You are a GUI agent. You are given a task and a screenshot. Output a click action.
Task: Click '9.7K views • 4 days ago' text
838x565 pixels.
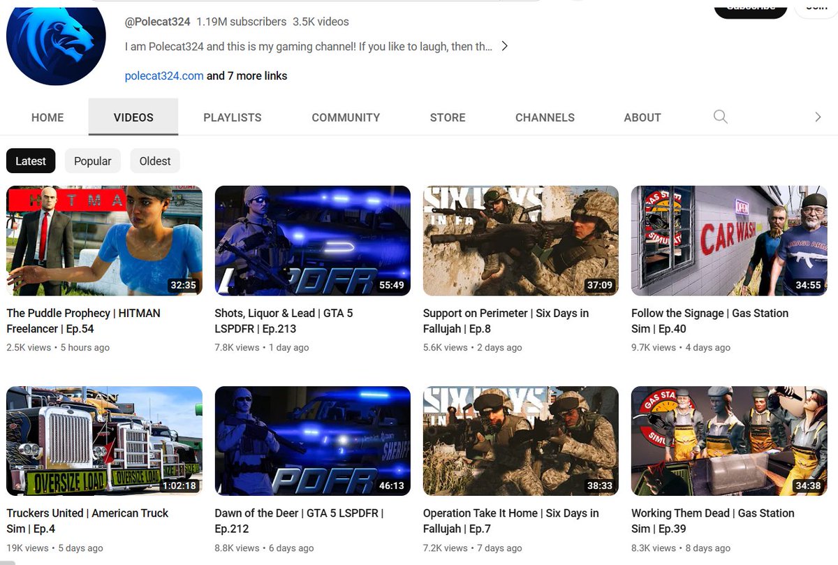click(x=681, y=347)
